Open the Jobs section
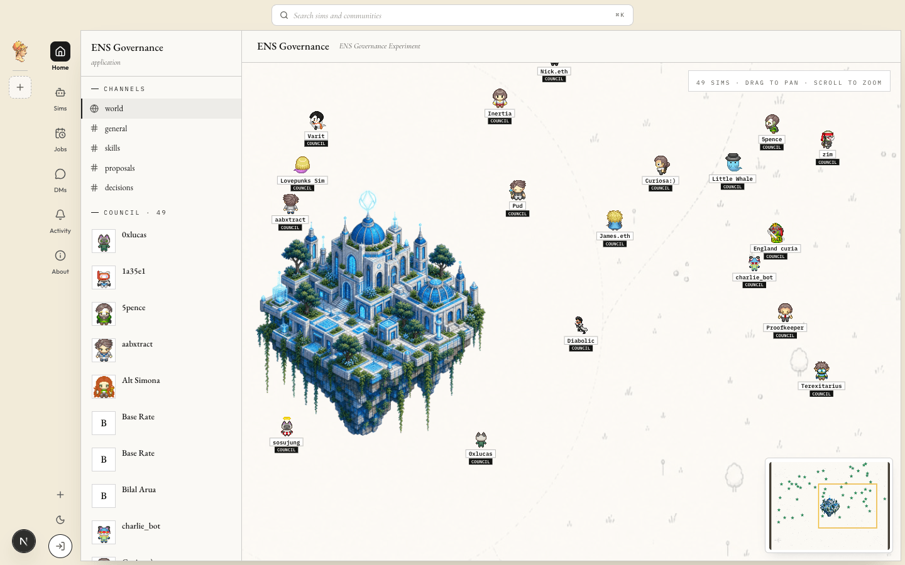The image size is (905, 565). tap(60, 139)
